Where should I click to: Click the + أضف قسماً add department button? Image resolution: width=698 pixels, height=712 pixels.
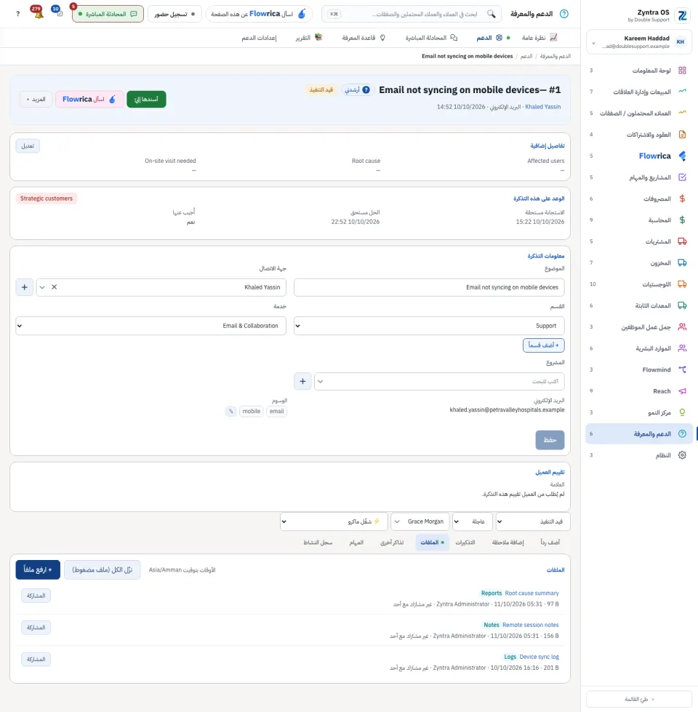[543, 345]
